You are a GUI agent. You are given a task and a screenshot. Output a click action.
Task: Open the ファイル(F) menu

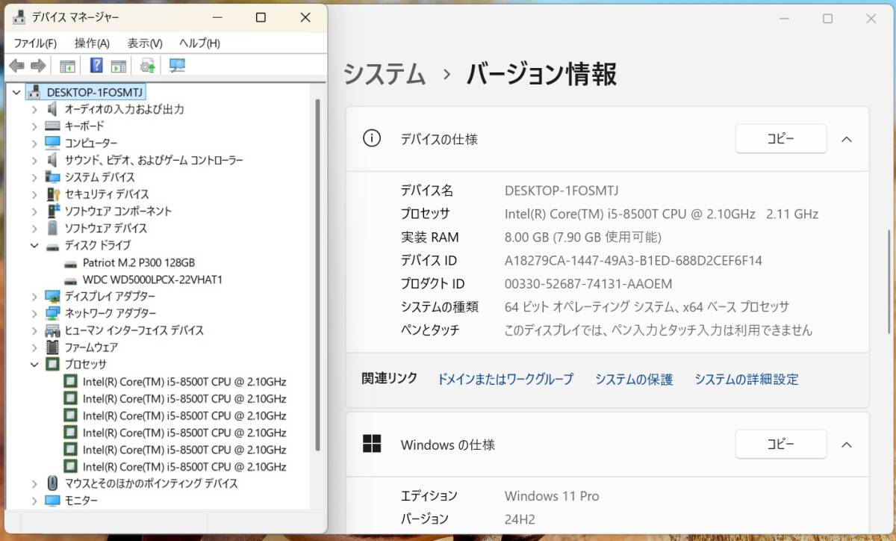coord(35,43)
